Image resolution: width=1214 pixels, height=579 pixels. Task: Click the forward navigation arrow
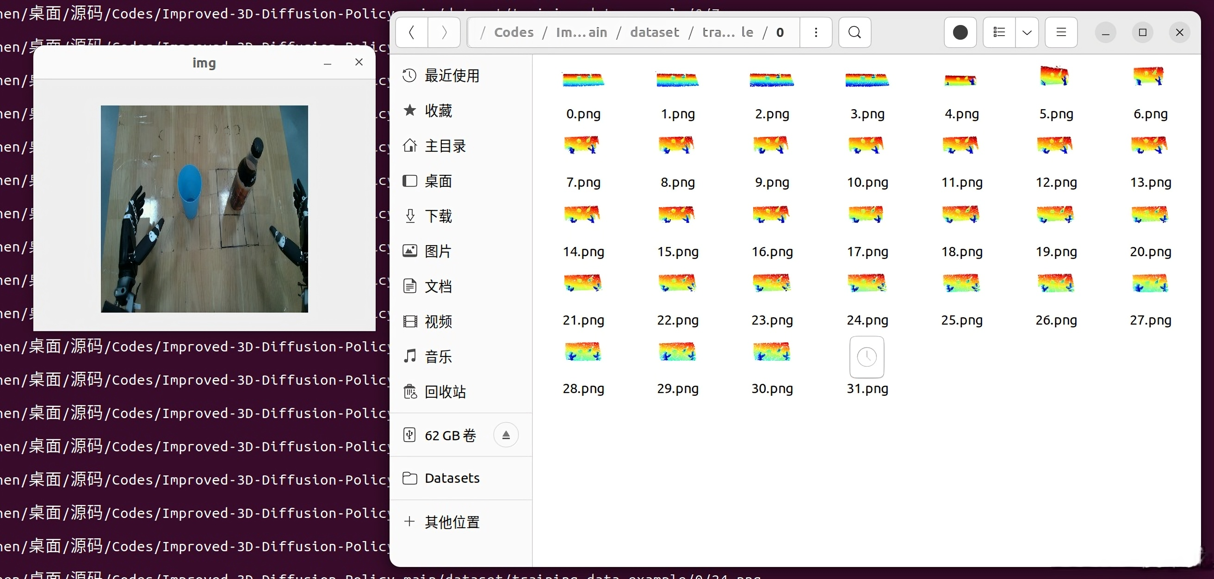point(444,32)
